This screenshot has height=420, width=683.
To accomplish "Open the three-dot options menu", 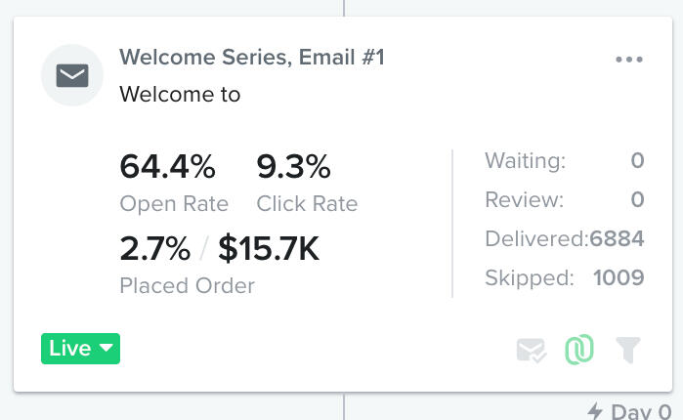I will 629,60.
